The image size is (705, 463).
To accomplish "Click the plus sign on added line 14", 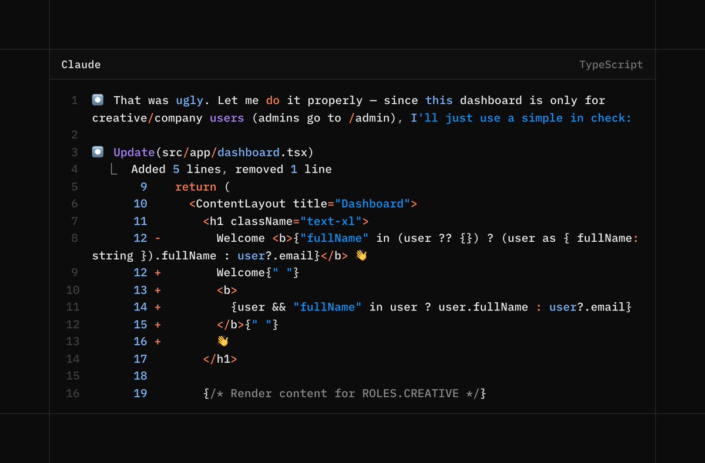I will click(157, 307).
